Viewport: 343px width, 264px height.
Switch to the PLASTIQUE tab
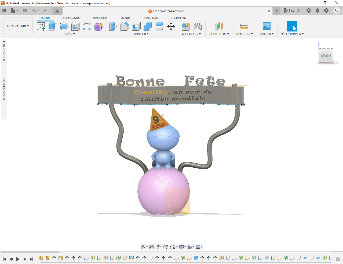pos(150,18)
